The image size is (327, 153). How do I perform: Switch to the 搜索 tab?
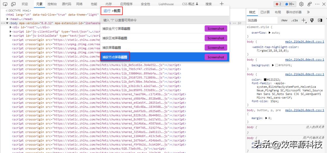pyautogui.click(x=209, y=4)
